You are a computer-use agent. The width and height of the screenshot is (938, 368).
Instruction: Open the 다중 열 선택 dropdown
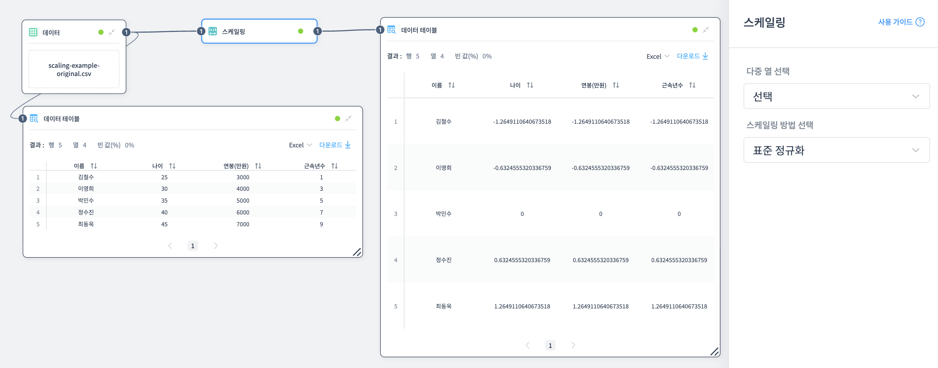[x=836, y=96]
